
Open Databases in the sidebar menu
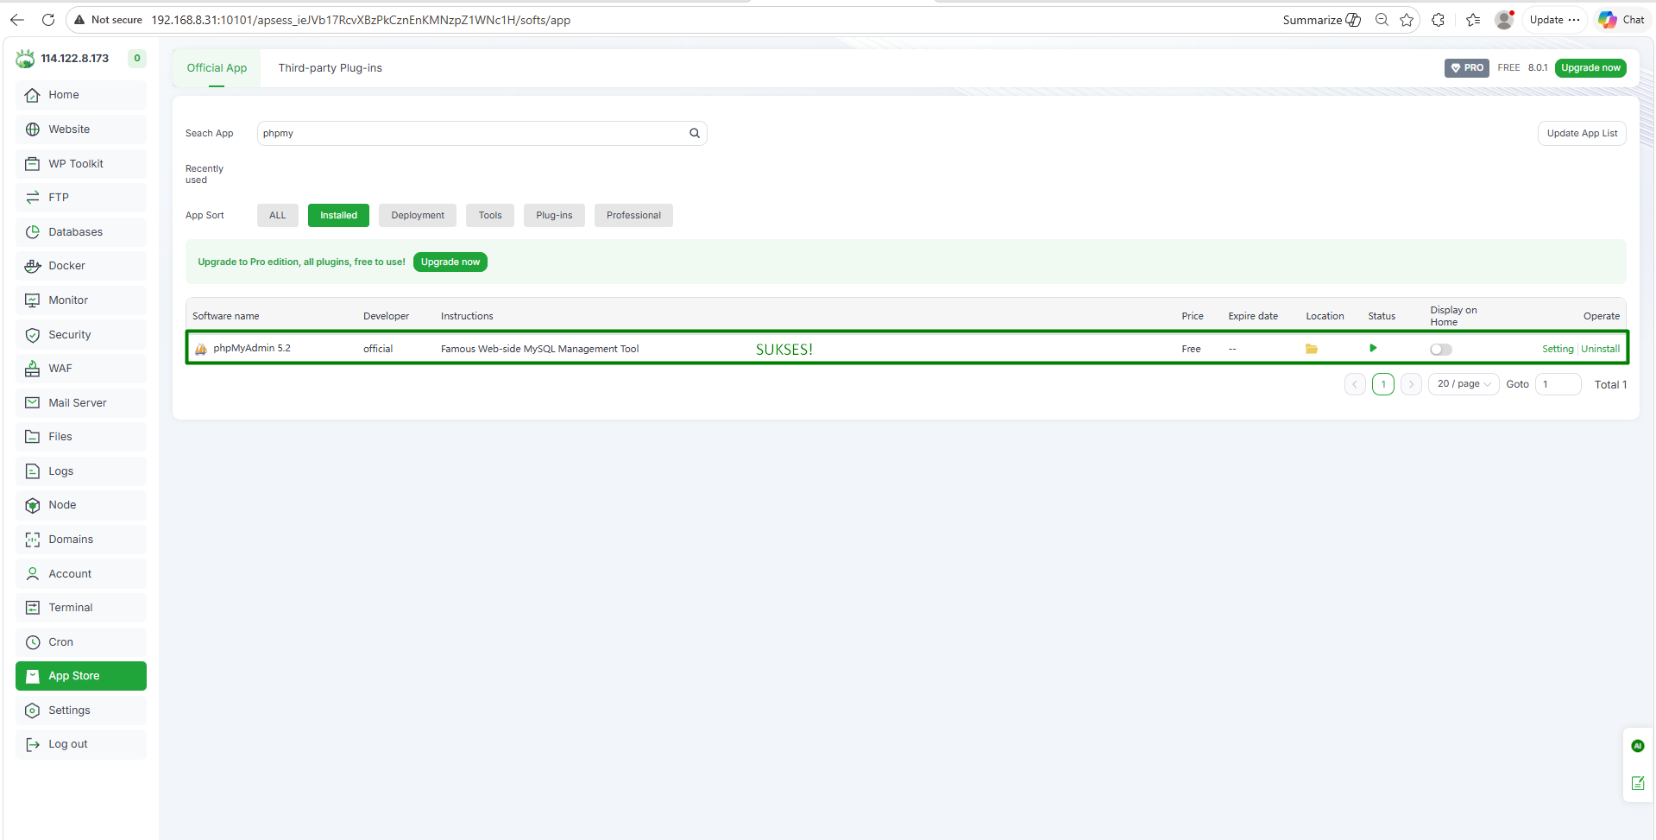point(75,232)
